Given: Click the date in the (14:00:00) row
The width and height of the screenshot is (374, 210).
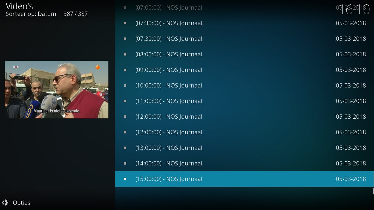Looking at the screenshot, I should click(x=351, y=163).
